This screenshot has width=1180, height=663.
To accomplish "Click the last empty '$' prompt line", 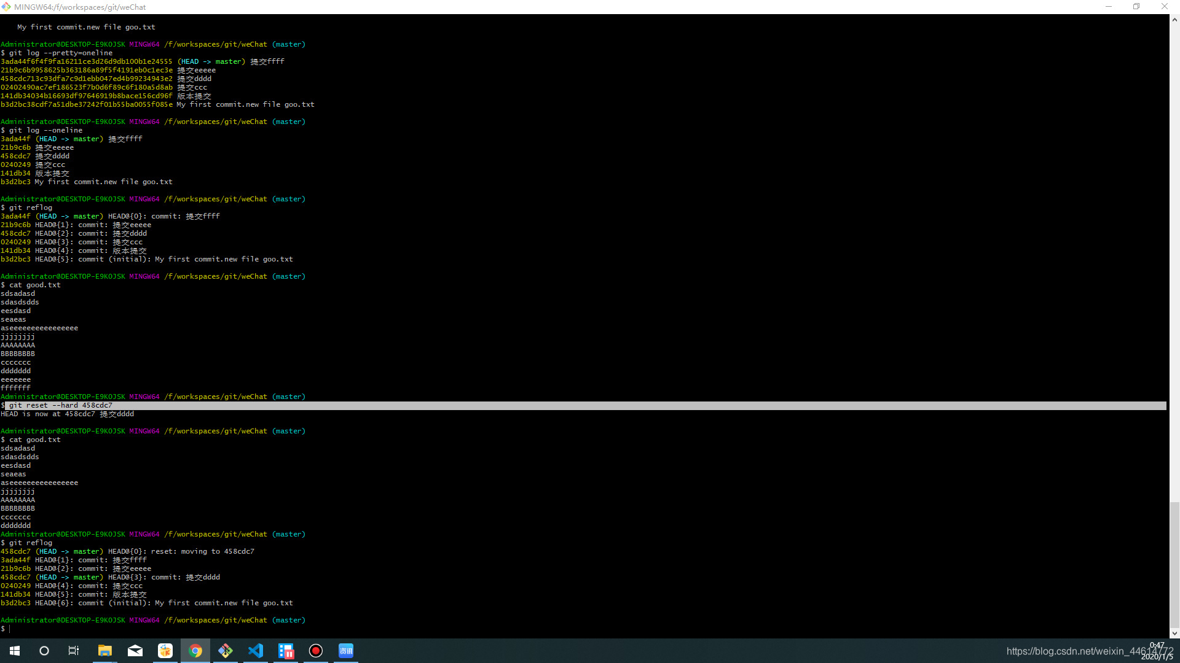I will 6,629.
